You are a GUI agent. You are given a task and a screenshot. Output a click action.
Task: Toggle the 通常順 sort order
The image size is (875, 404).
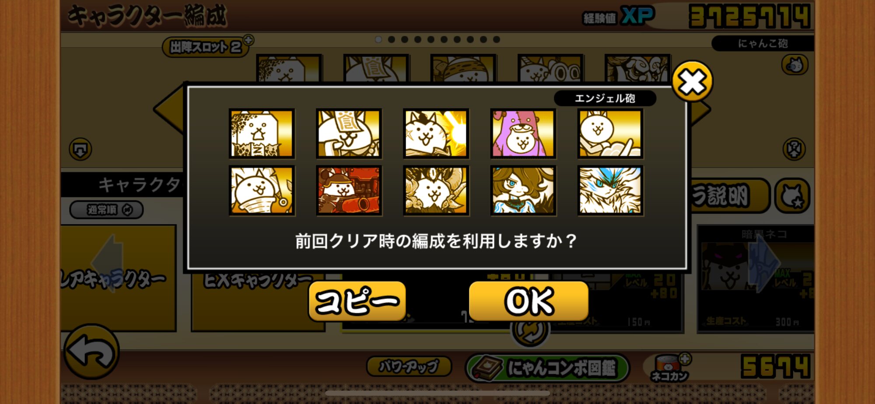[107, 210]
